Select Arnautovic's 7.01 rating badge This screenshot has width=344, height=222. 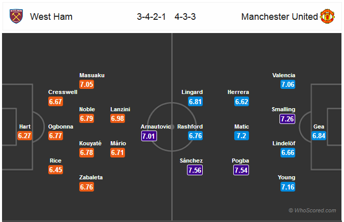pyautogui.click(x=149, y=136)
